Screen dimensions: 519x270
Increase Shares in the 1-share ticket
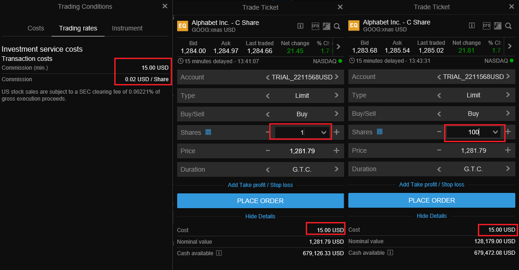337,132
